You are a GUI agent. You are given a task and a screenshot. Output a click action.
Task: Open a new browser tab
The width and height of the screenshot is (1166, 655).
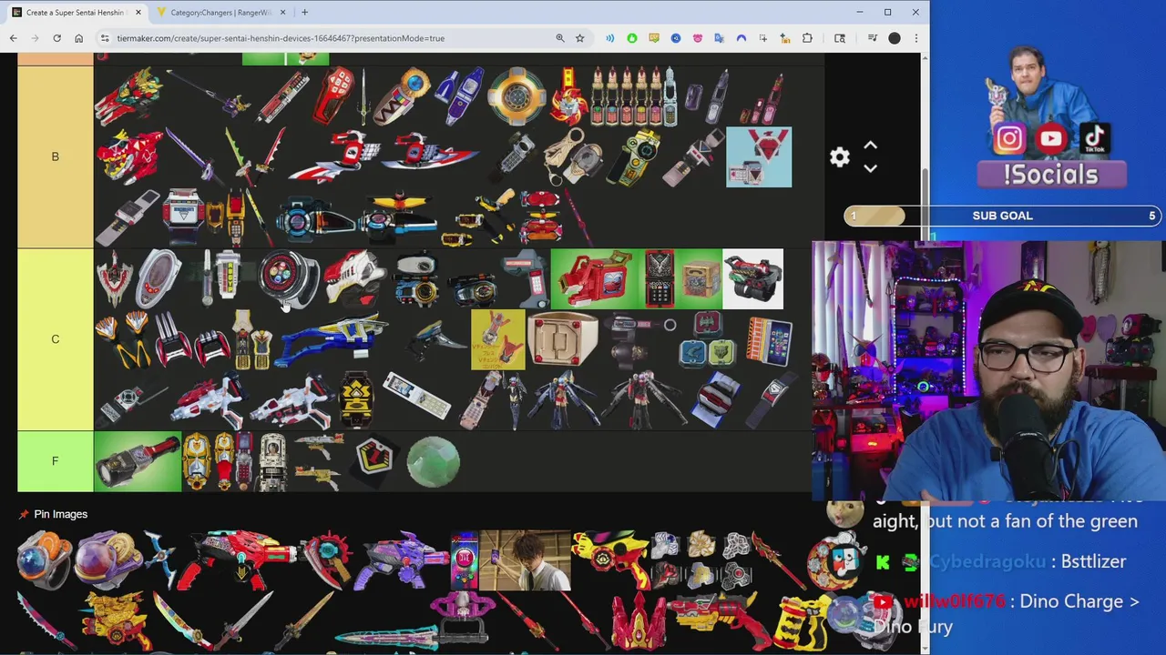[304, 13]
